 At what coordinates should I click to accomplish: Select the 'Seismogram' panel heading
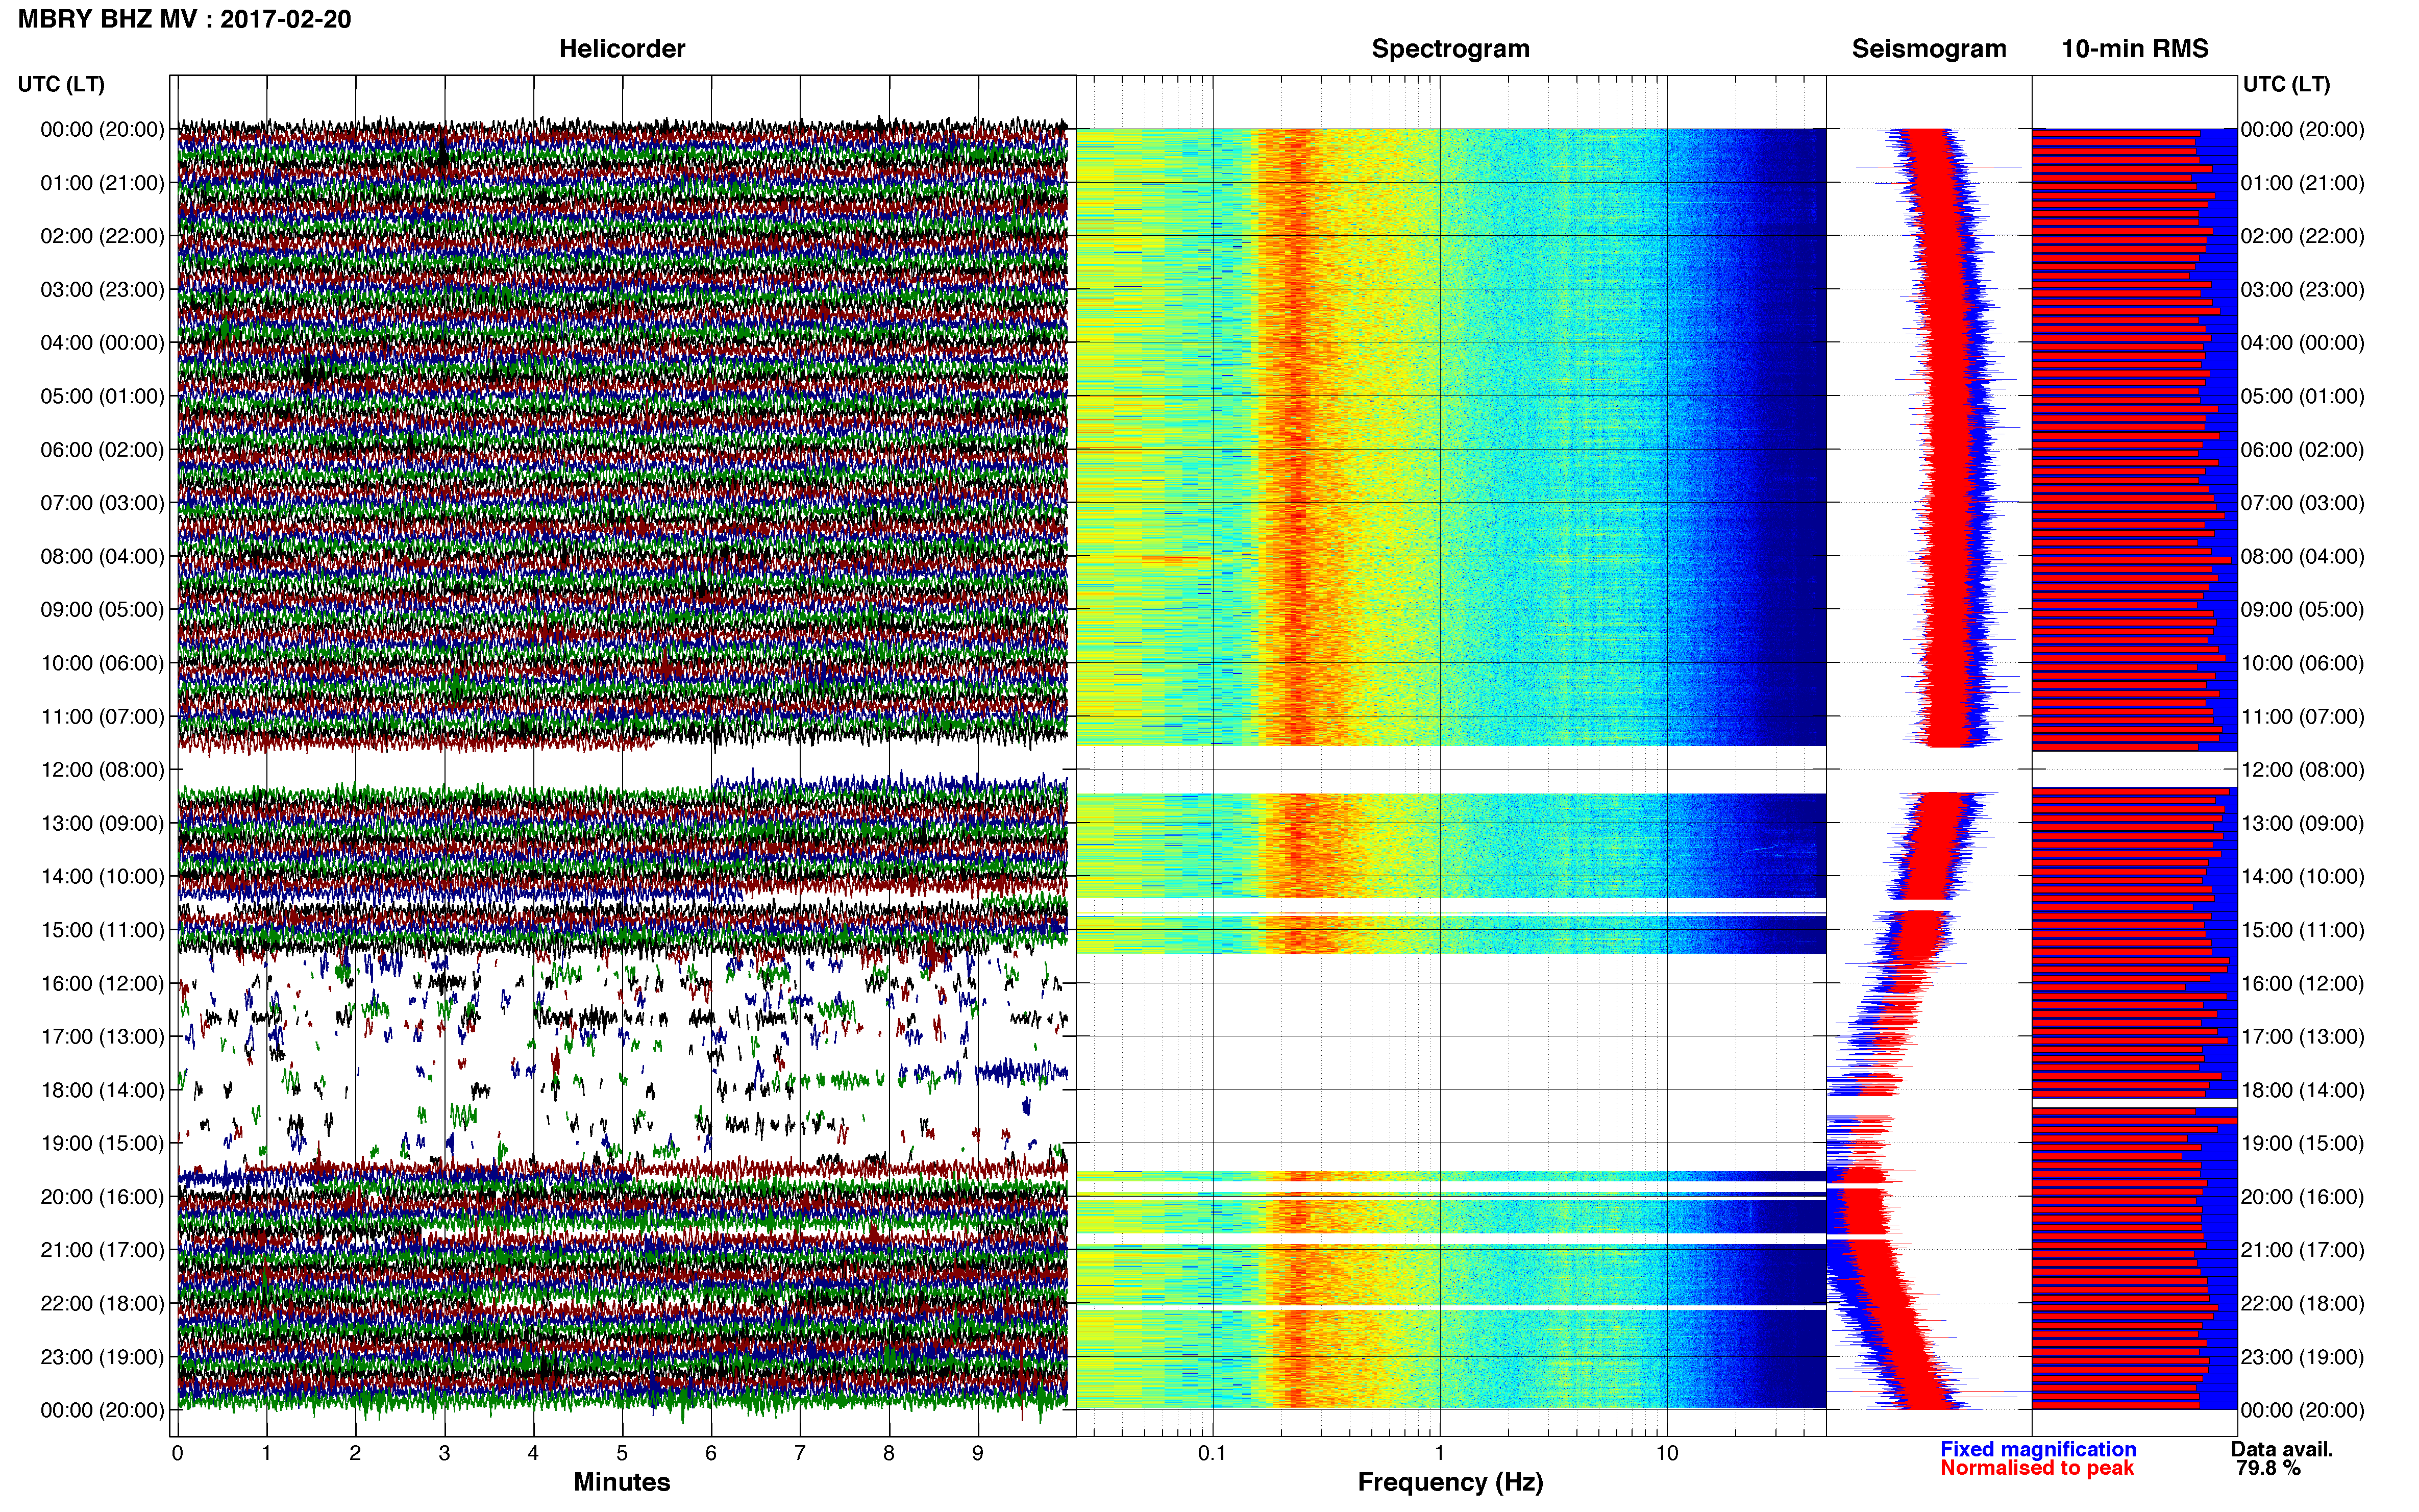pos(1929,49)
